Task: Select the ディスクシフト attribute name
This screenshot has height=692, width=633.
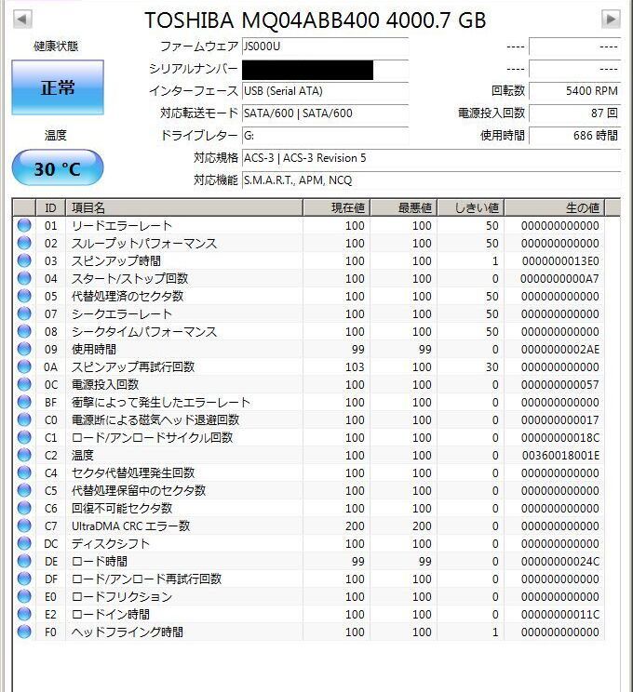Action: [x=111, y=543]
